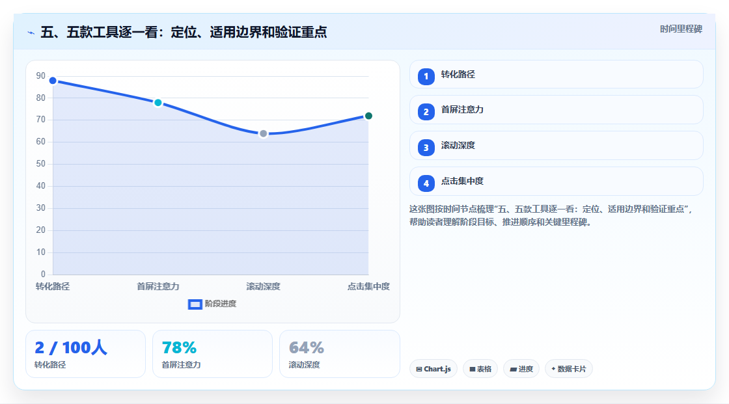Open the 点击集中度 milestone row
Viewport: 729px width, 404px height.
(556, 182)
